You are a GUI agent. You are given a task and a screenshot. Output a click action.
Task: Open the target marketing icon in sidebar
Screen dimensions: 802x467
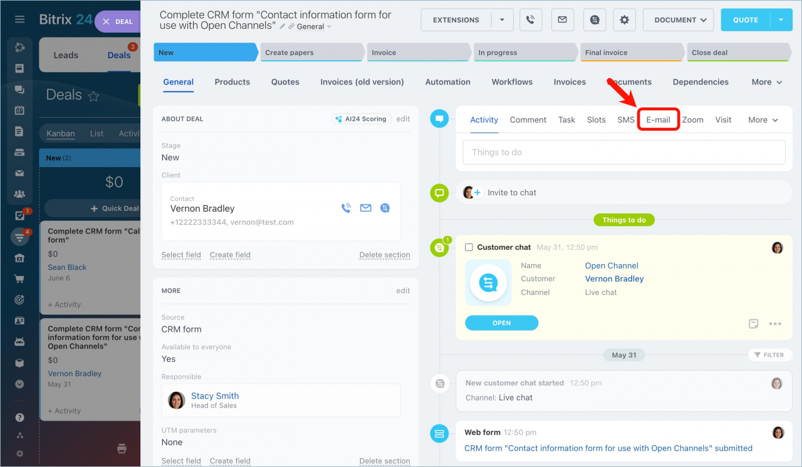(x=19, y=300)
